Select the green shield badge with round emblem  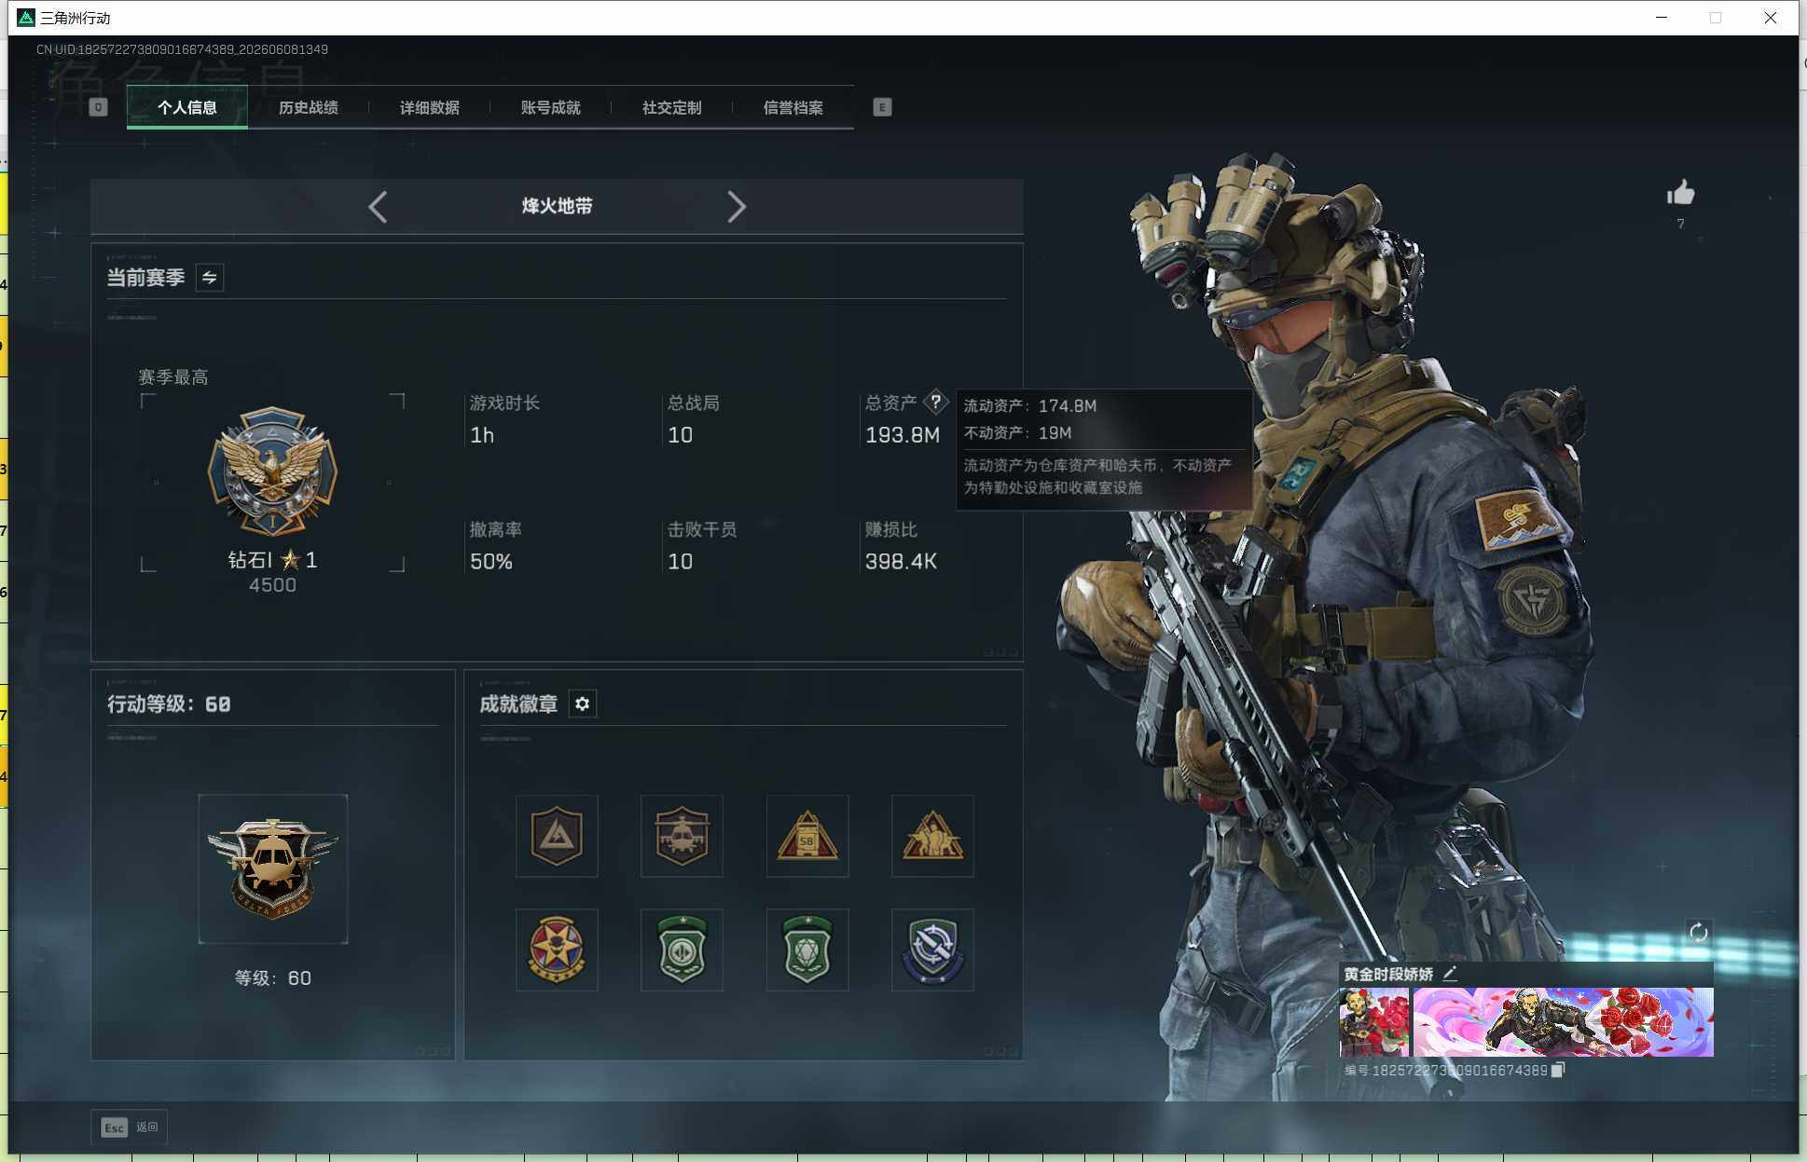pos(682,950)
